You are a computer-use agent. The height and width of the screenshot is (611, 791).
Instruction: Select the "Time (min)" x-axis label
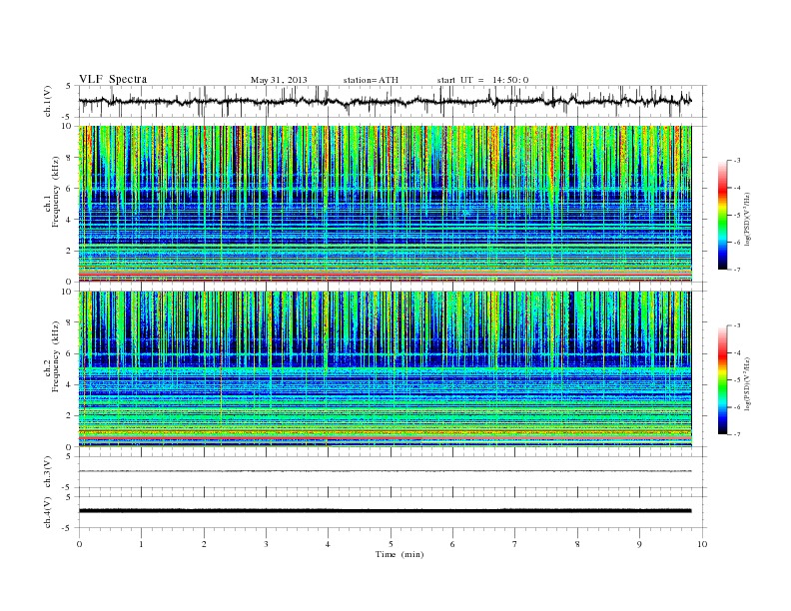[399, 554]
